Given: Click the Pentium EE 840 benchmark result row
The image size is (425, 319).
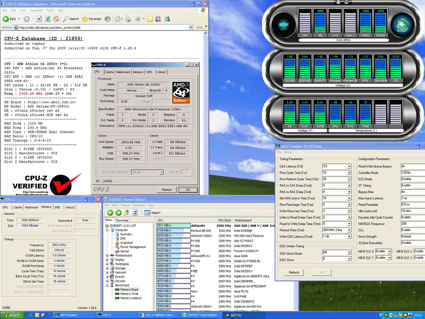Looking at the screenshot, I should coord(215,231).
